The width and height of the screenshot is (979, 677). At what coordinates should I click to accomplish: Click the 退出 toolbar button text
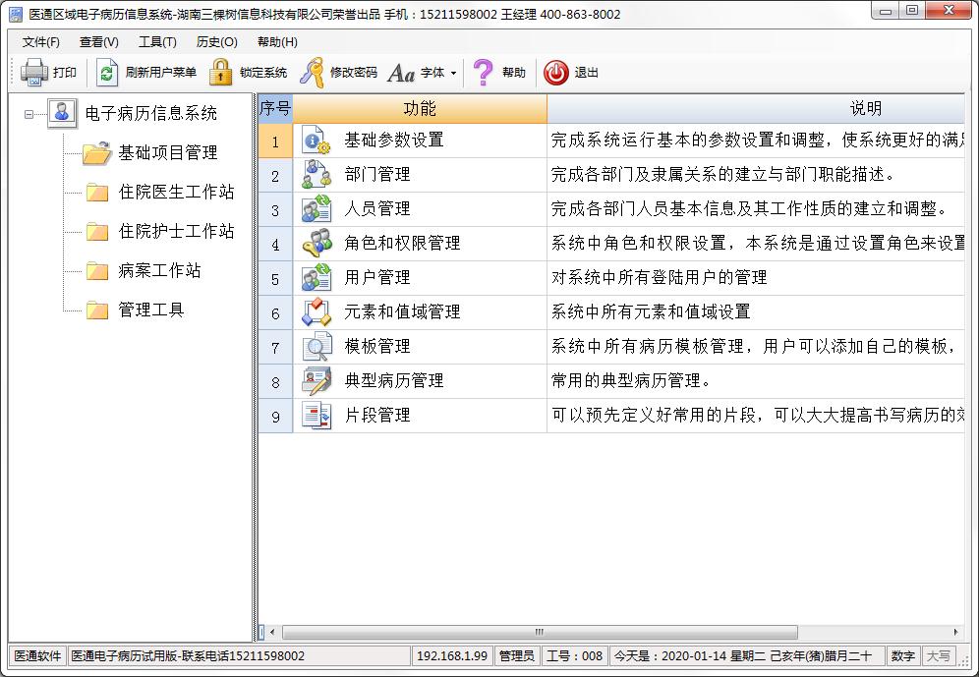(586, 73)
